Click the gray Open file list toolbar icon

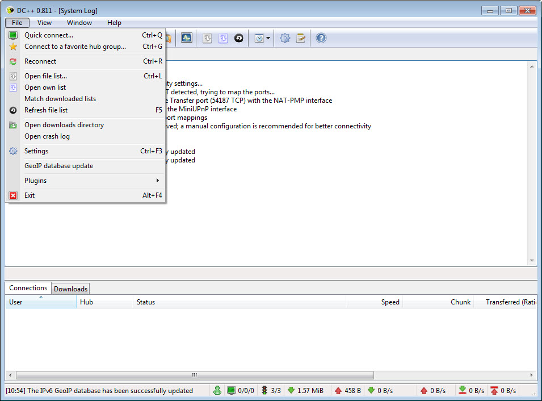pos(207,37)
